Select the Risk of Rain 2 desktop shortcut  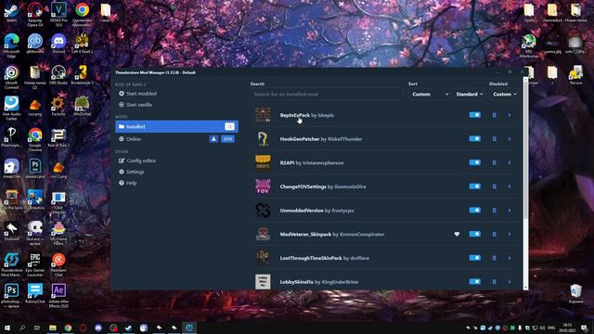58,137
